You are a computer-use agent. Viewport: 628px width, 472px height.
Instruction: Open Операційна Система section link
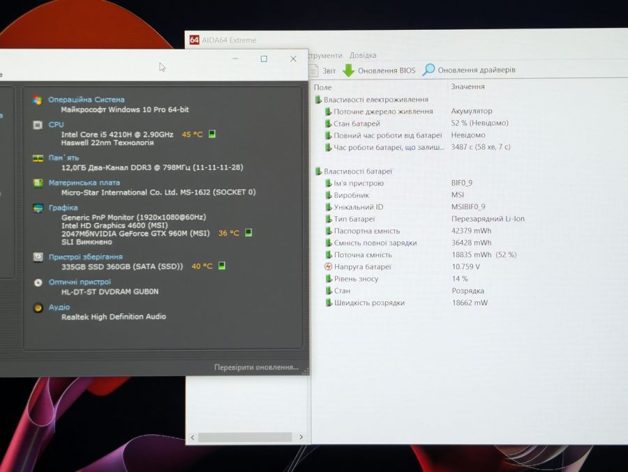coord(86,99)
